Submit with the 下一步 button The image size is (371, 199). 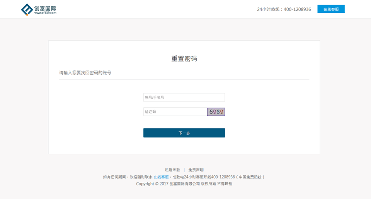pos(184,133)
